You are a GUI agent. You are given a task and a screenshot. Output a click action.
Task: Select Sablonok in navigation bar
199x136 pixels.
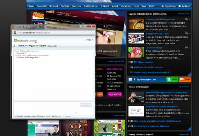[x=105, y=6]
